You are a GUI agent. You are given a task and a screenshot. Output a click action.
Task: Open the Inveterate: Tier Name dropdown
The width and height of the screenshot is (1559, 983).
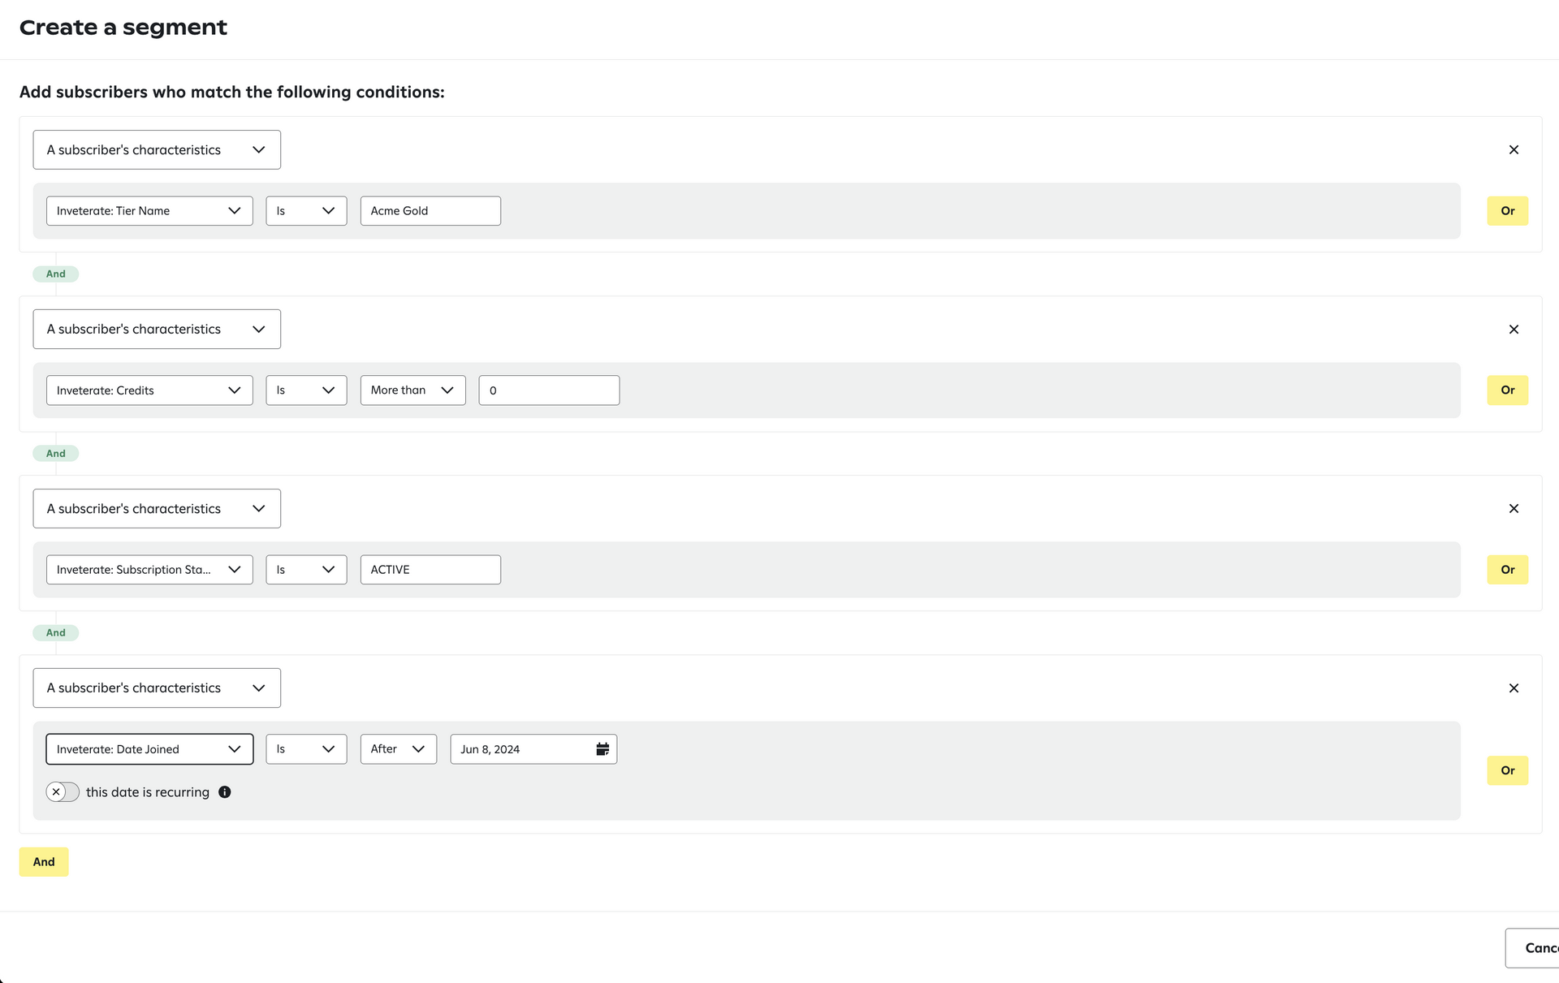click(x=149, y=211)
